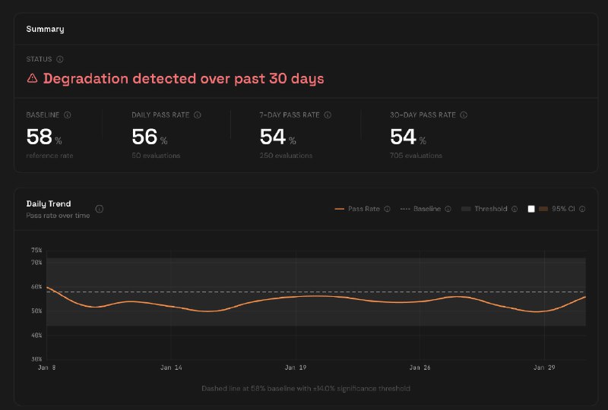Screen dimensions: 608x410
Task: Click the Jan 19 x-axis date label
Action: [295, 367]
